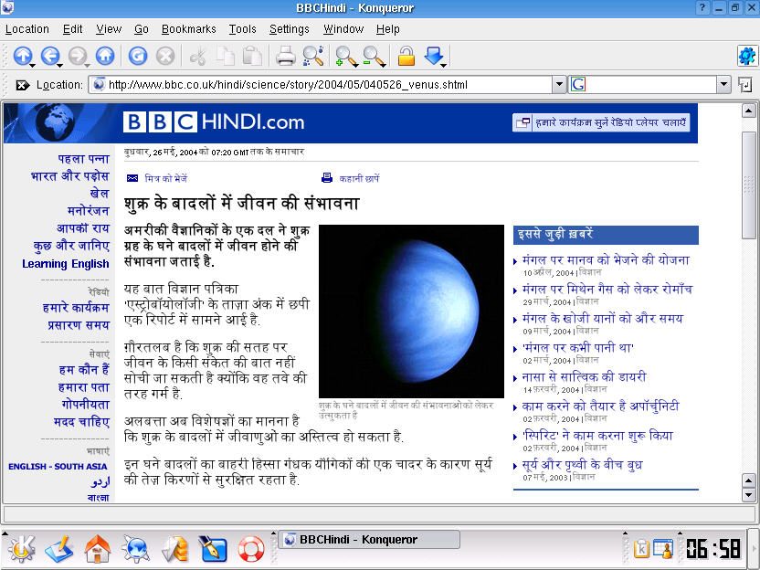760x570 pixels.
Task: Click the Up navigation arrow icon
Action: [22, 56]
